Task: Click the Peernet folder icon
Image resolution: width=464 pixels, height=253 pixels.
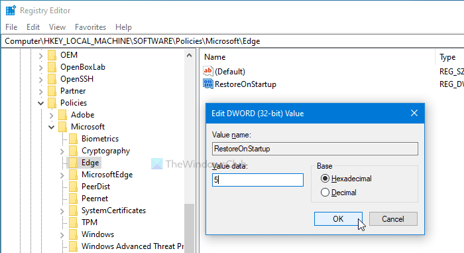Action: [74, 199]
